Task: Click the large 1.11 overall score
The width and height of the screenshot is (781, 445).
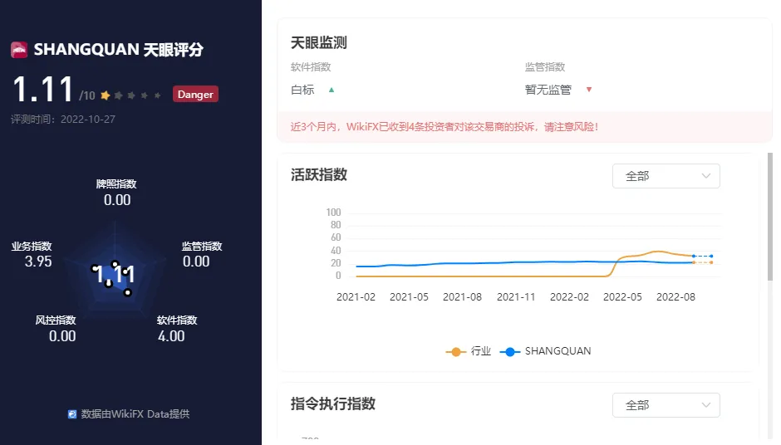Action: coord(43,90)
